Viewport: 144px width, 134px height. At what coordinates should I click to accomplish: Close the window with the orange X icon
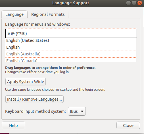140,3
